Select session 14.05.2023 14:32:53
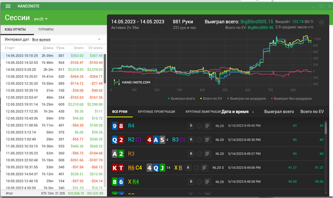Screen dimensions: 333x198 pyautogui.click(x=52, y=63)
